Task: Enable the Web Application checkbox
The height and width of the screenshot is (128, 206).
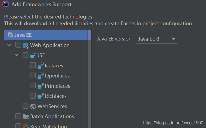Action: coord(18,45)
